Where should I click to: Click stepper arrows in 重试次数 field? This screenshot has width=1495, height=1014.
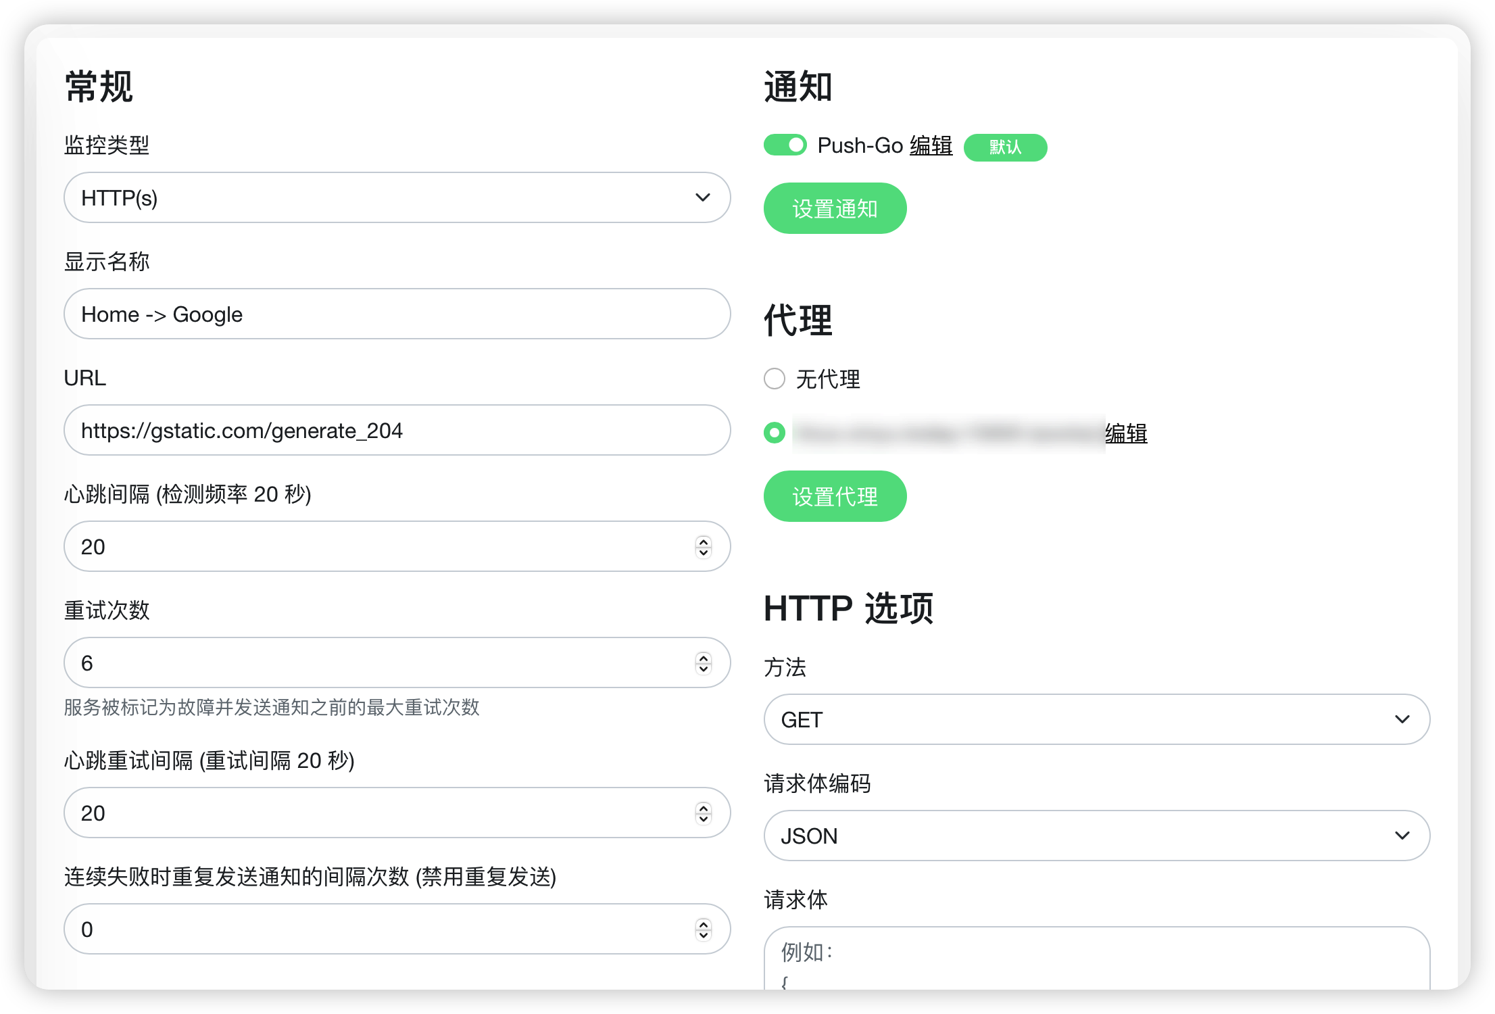[x=704, y=662]
